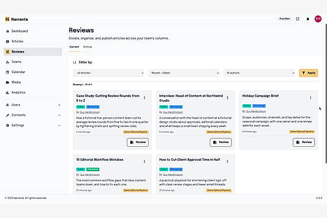Image resolution: width=327 pixels, height=218 pixels.
Task: Select Reviews sidebar item
Action: click(x=33, y=52)
